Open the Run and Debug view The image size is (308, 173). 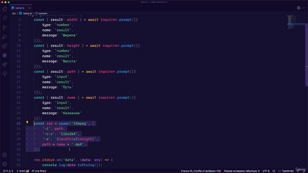click(4, 37)
